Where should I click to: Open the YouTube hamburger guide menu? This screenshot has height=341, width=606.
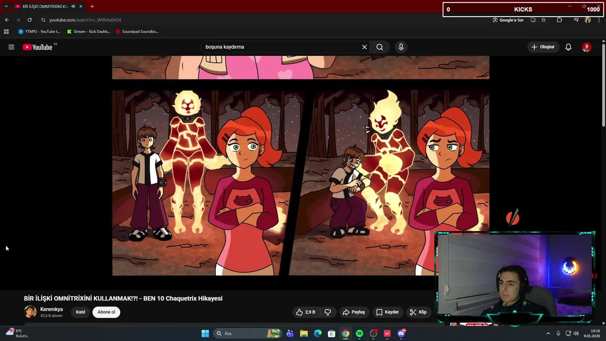click(x=11, y=47)
